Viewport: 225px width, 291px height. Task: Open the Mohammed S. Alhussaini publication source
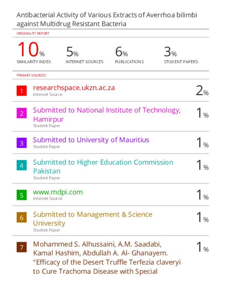pos(107,257)
